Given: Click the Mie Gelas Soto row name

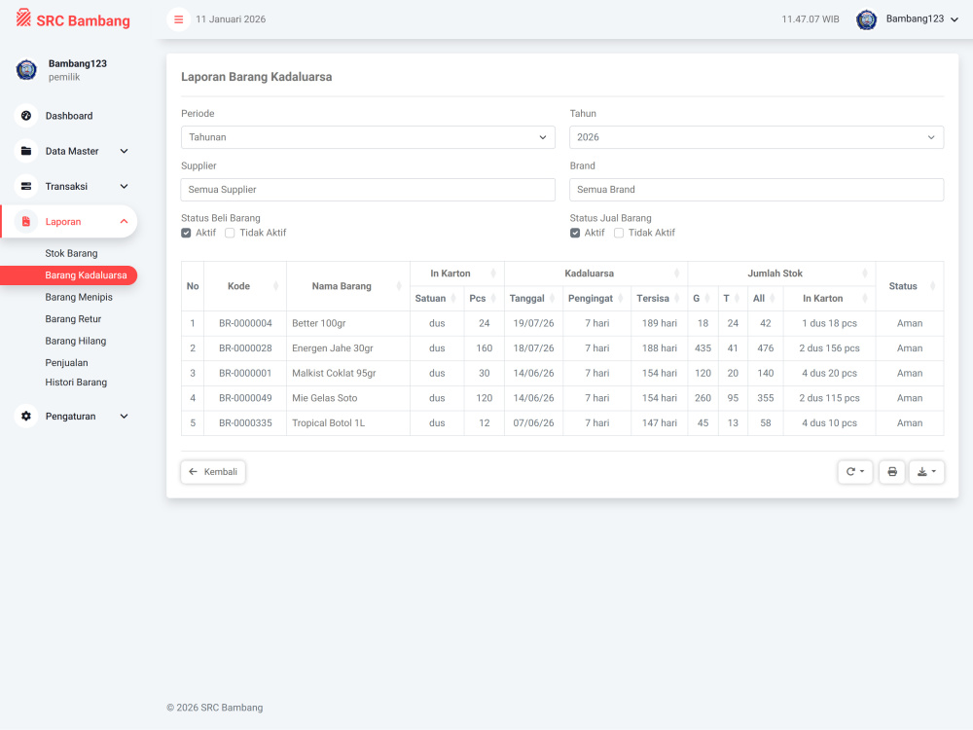Looking at the screenshot, I should [325, 398].
